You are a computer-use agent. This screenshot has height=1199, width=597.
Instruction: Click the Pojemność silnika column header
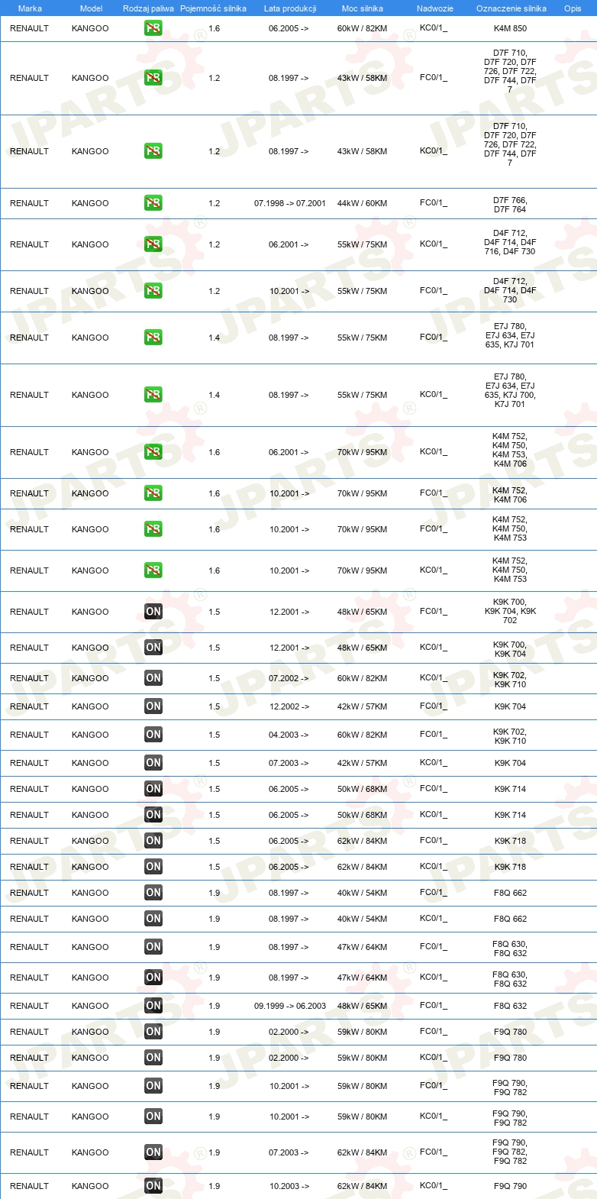click(x=213, y=8)
